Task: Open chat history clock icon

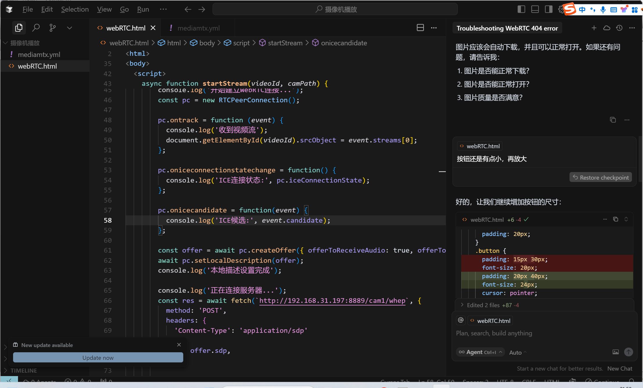Action: tap(619, 28)
